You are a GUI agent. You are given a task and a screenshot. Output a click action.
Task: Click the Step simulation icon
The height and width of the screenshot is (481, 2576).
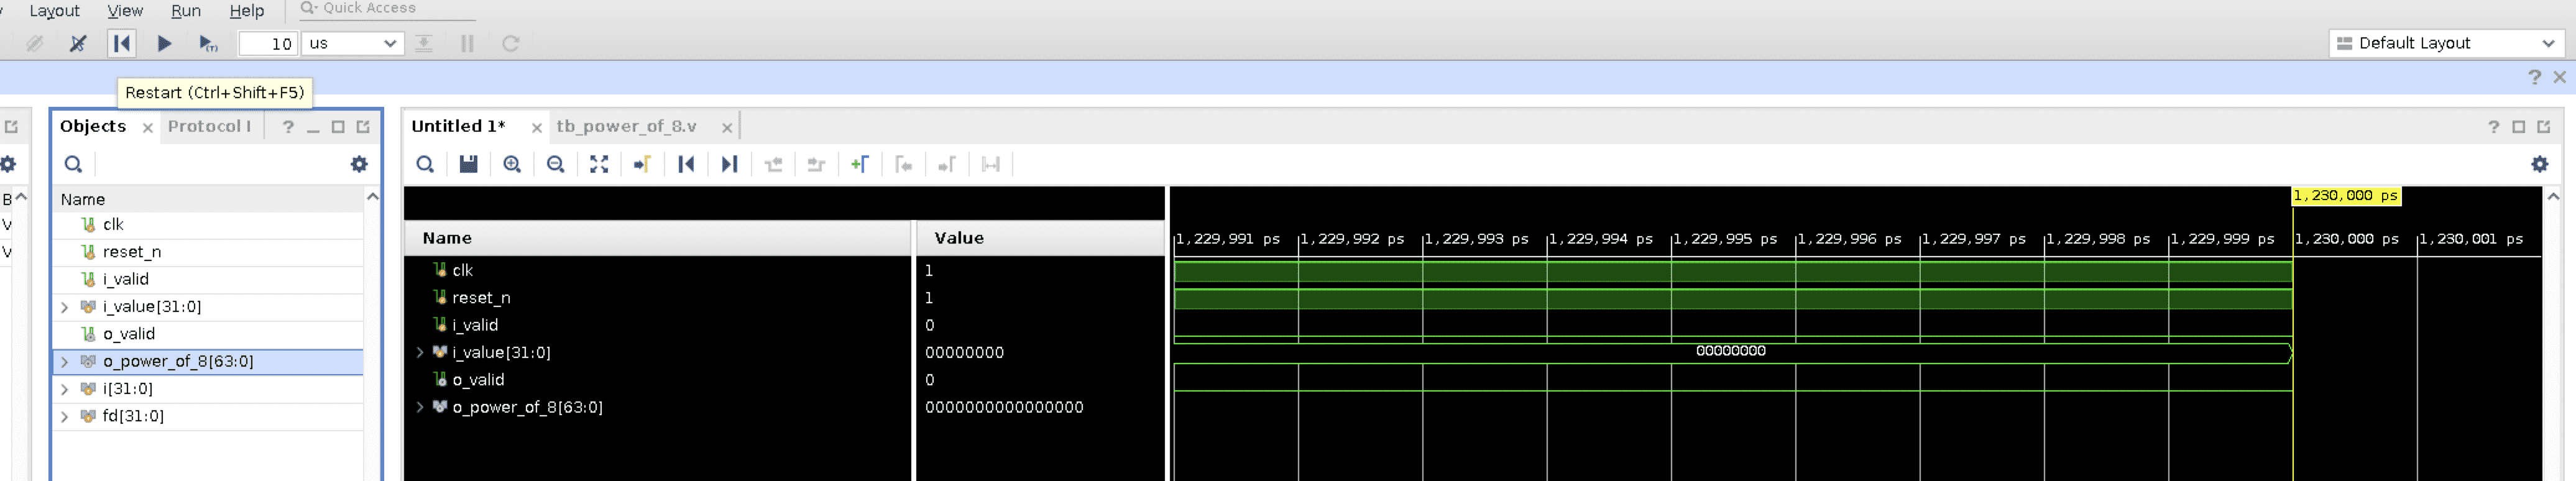(x=424, y=43)
